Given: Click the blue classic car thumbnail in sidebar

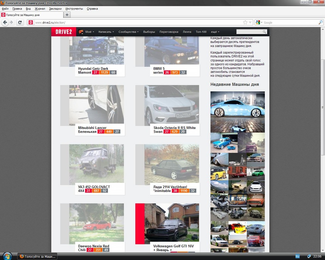Looking at the screenshot, I should coord(224,143).
